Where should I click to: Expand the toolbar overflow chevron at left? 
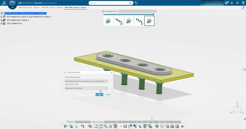(62, 125)
